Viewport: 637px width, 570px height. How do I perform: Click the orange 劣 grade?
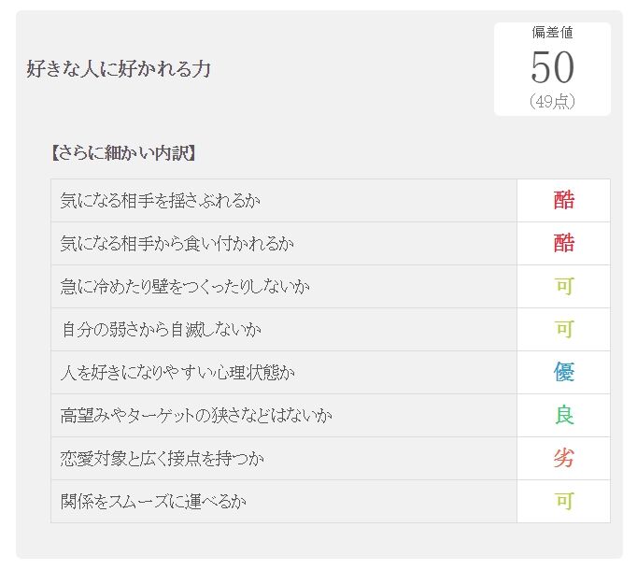point(564,458)
